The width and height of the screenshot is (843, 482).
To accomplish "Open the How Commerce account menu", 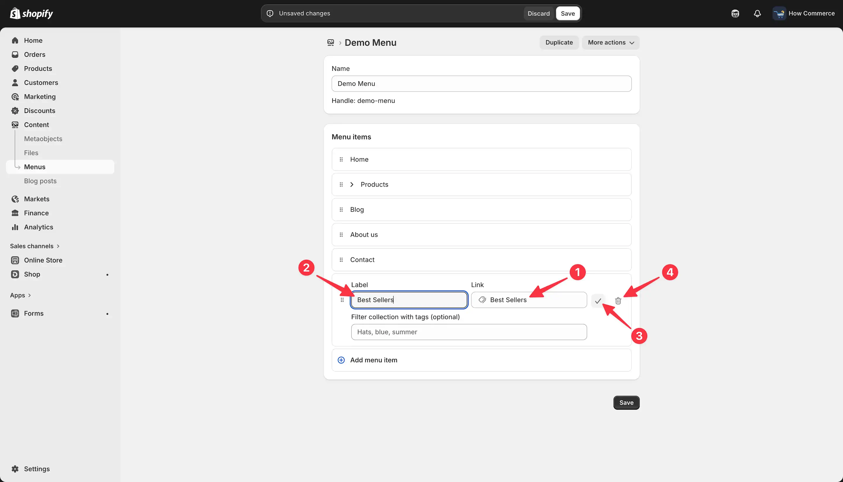I will pos(803,13).
